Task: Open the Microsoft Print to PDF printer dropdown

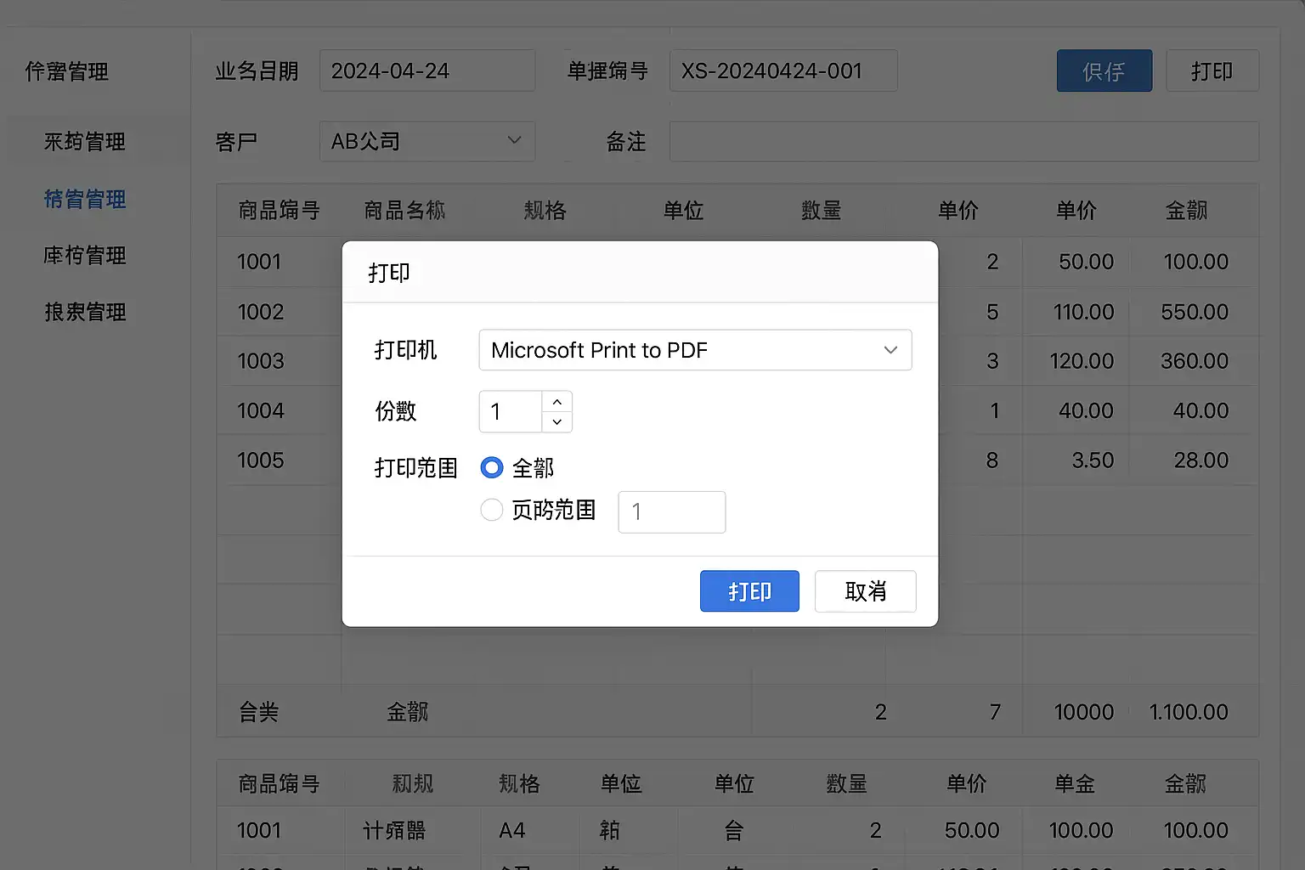Action: tap(695, 350)
